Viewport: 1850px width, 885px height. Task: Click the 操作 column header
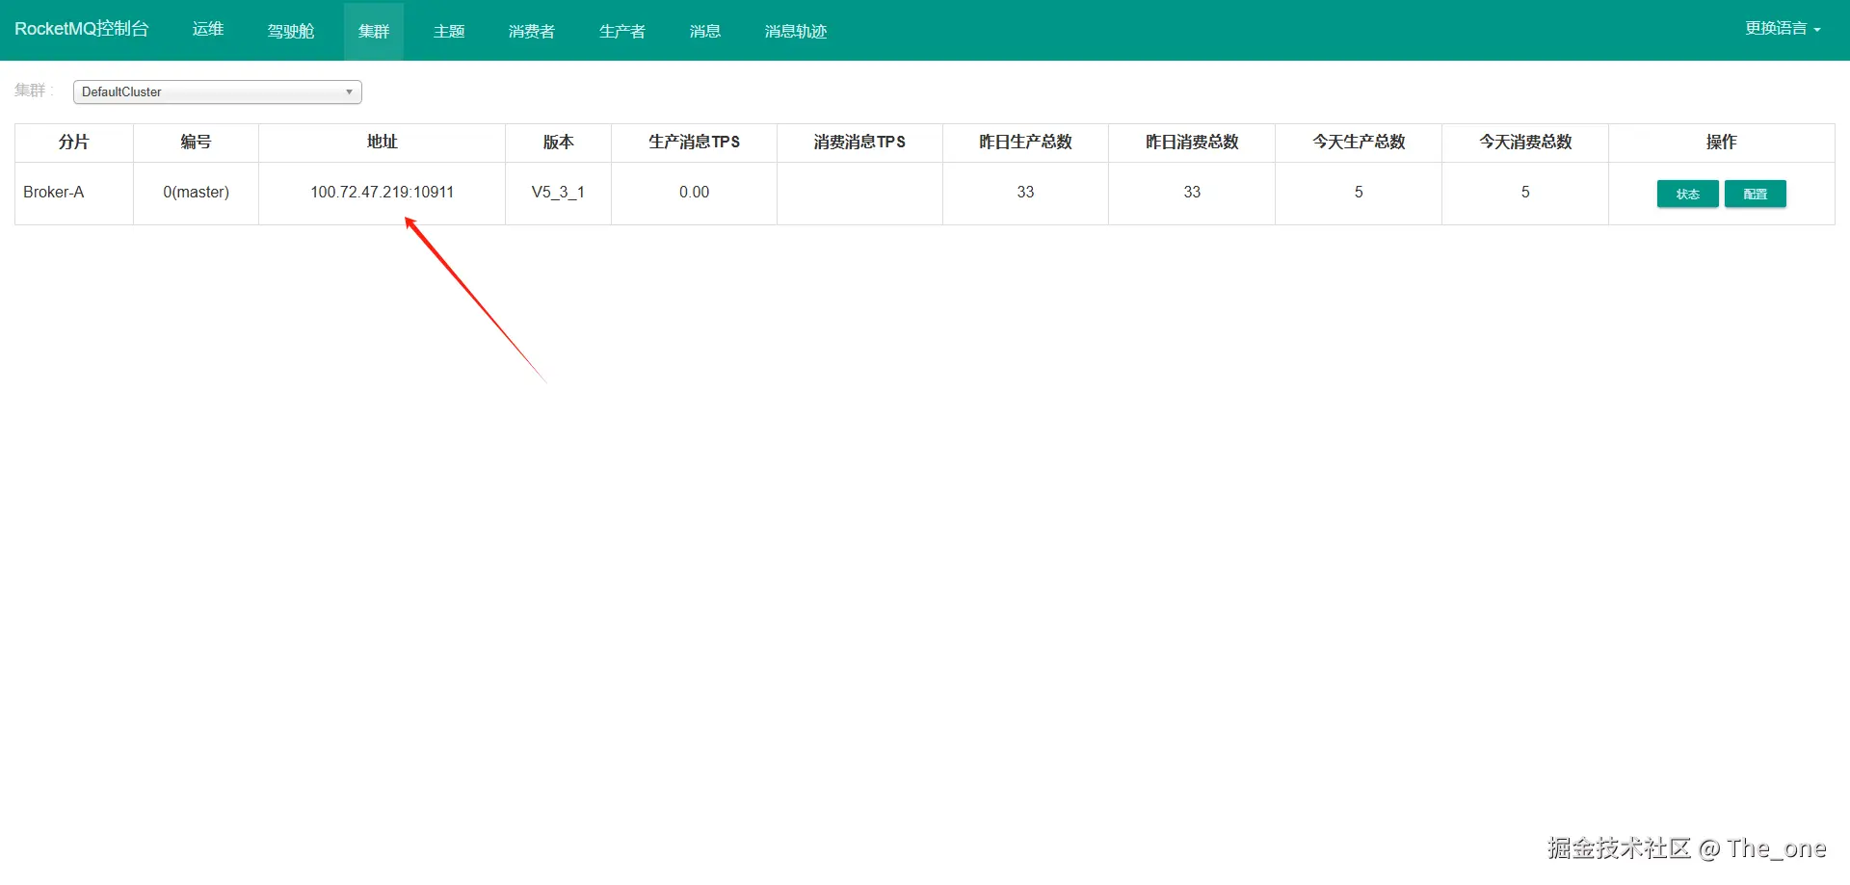1722,143
